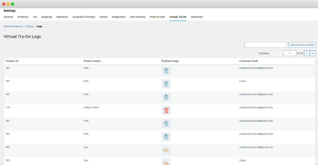Open the Site visibility tab
318x165 pixels.
138,17
